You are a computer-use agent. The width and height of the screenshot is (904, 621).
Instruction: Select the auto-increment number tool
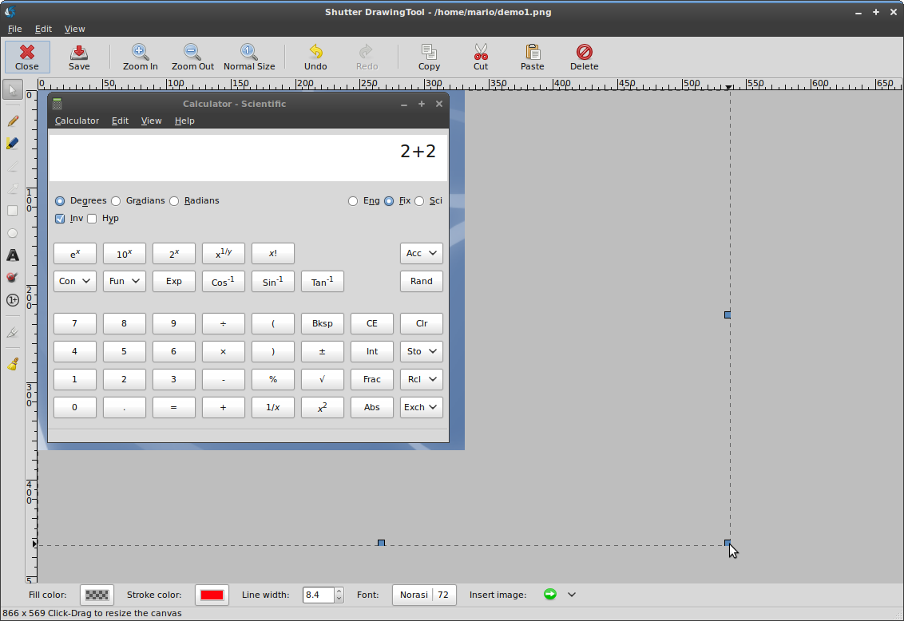point(12,300)
